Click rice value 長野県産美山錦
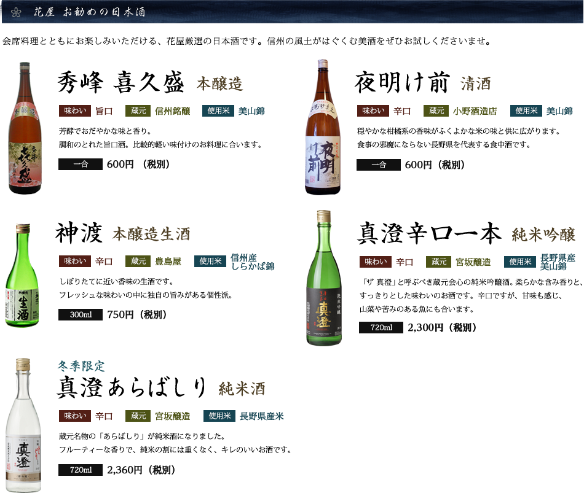Screen dimensions: 584x493 click(x=558, y=262)
